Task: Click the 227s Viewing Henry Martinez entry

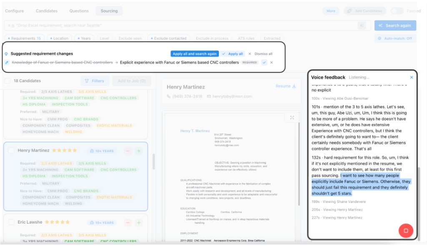Action: pyautogui.click(x=337, y=217)
